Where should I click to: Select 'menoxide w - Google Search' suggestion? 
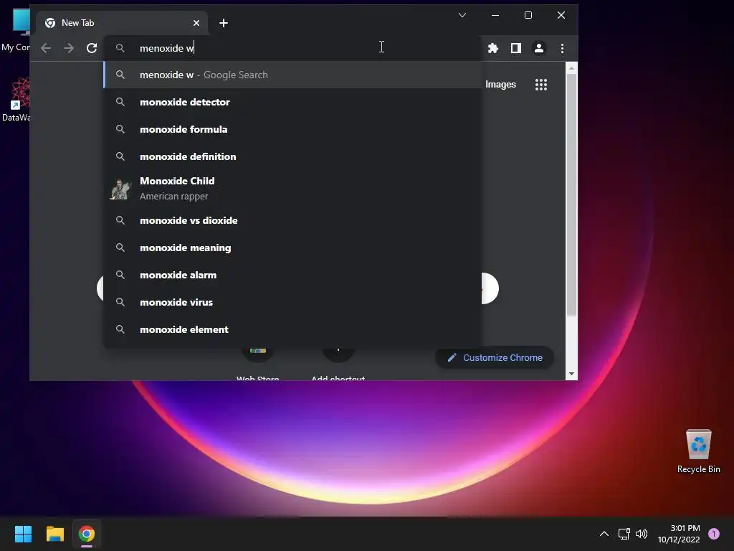pyautogui.click(x=292, y=75)
